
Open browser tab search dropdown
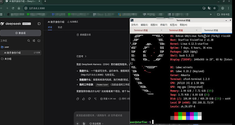1,1
